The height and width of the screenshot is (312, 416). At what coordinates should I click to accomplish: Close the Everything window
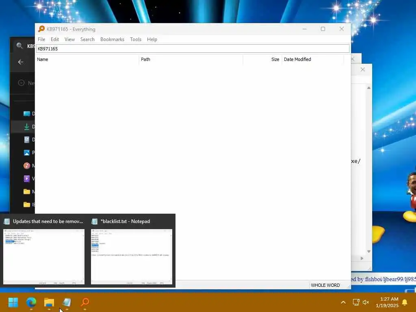pos(341,29)
